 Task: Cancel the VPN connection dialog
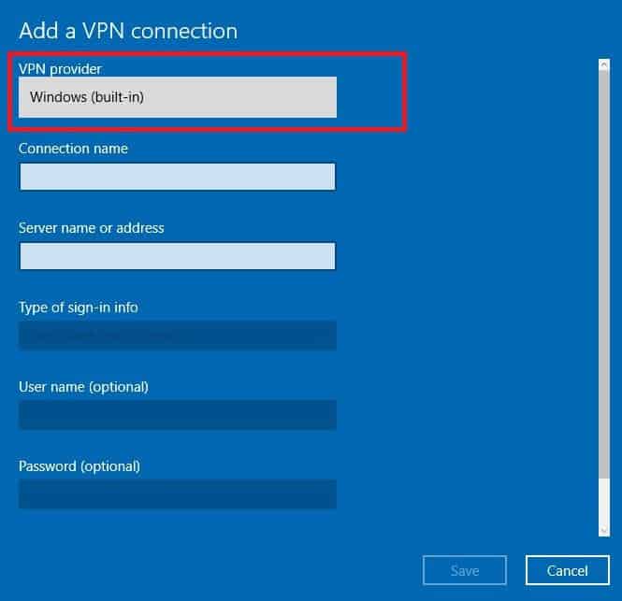pos(567,570)
